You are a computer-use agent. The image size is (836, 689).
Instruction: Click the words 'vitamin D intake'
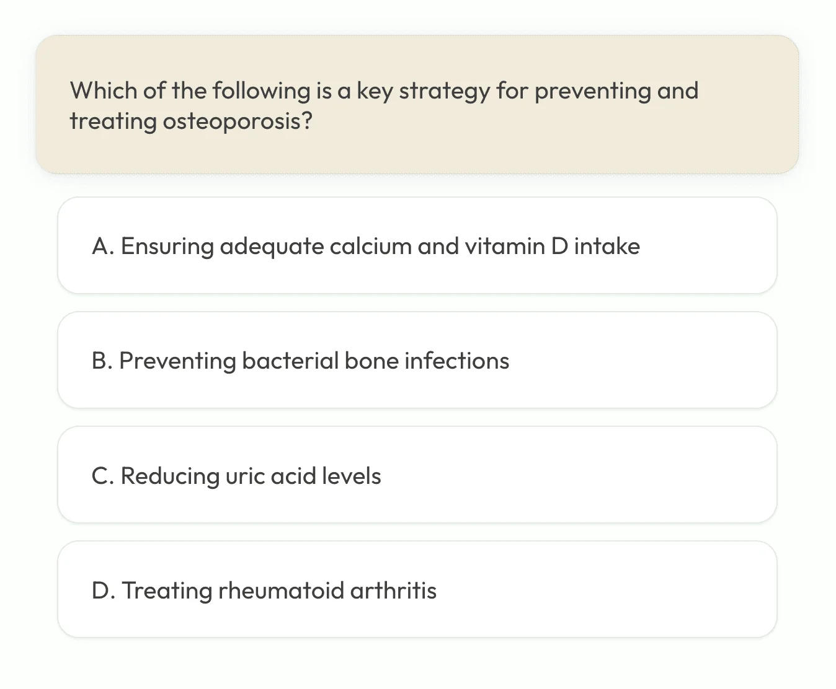[552, 246]
